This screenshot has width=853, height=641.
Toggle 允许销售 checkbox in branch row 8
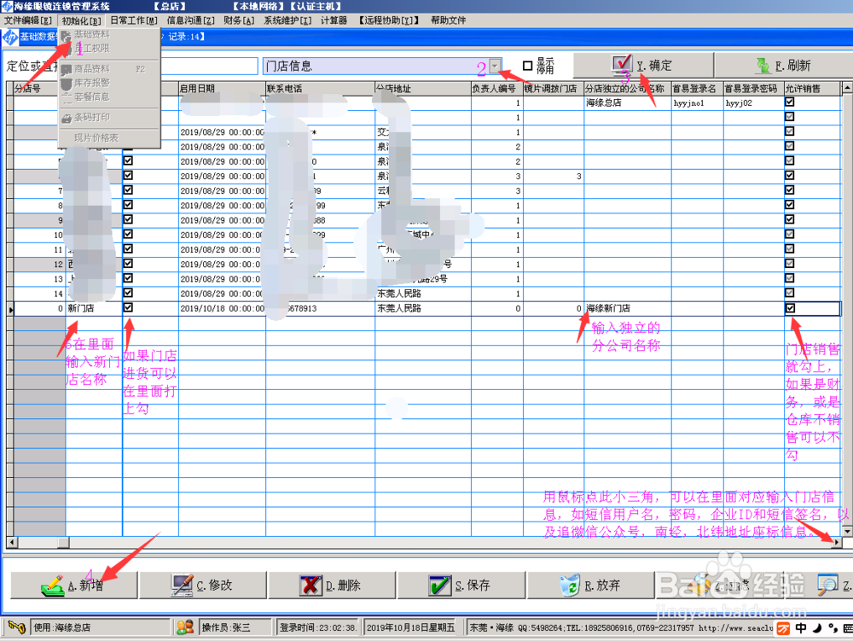click(x=790, y=205)
